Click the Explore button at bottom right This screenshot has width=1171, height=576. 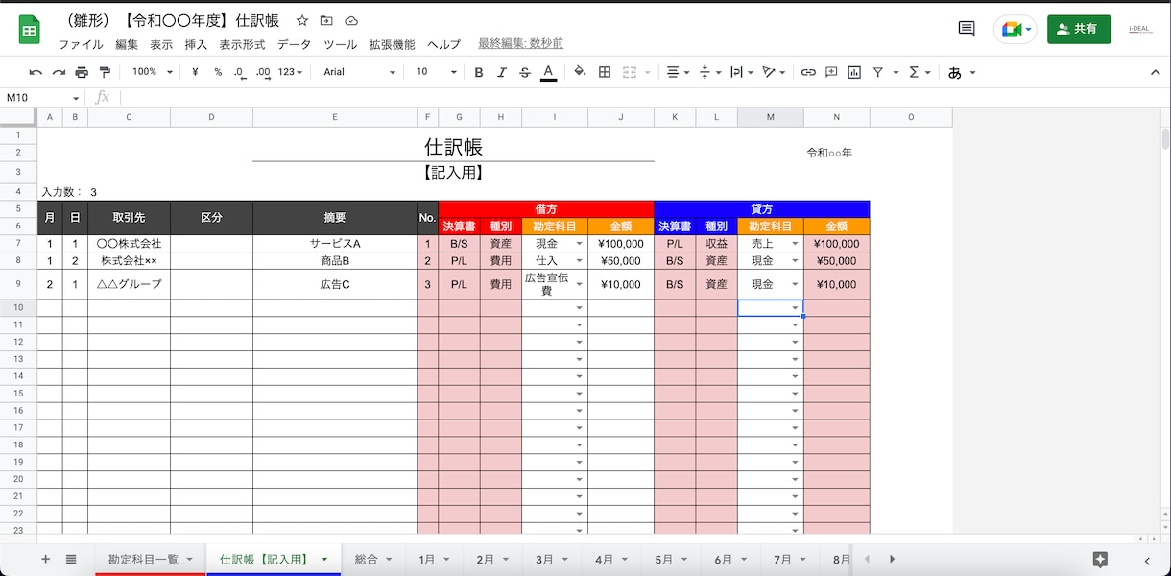tap(1100, 560)
